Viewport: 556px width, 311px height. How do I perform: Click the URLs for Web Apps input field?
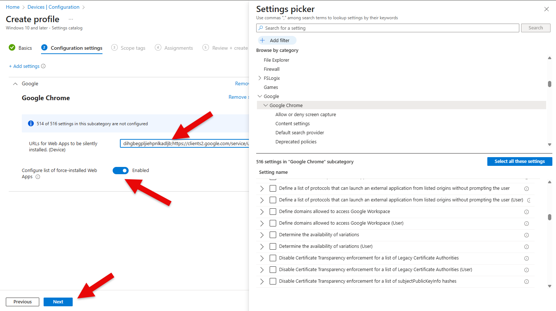tap(185, 143)
